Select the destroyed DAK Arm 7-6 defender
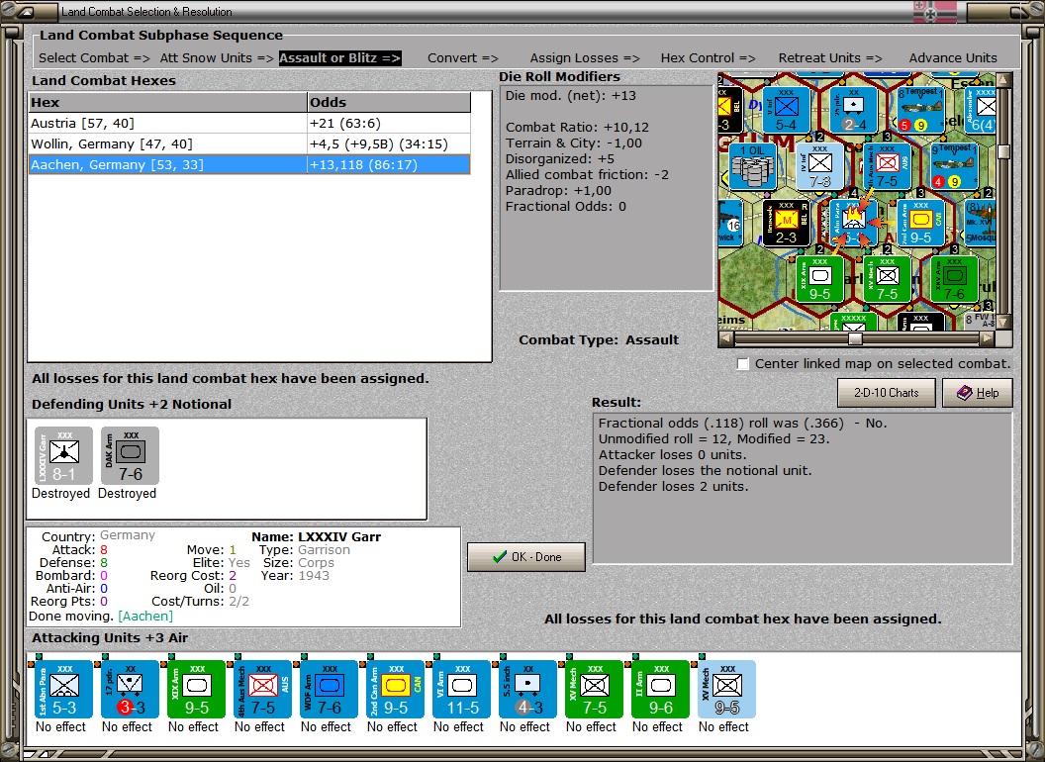 [130, 455]
